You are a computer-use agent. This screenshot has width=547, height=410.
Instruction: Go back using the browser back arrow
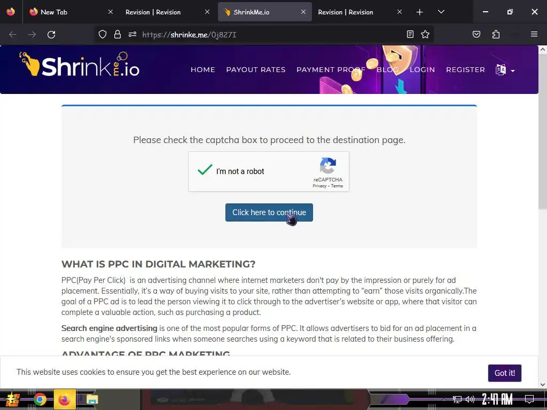(x=13, y=35)
